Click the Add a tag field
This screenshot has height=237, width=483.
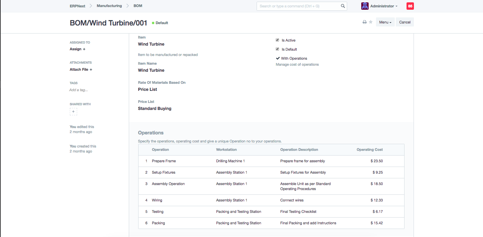tap(78, 90)
